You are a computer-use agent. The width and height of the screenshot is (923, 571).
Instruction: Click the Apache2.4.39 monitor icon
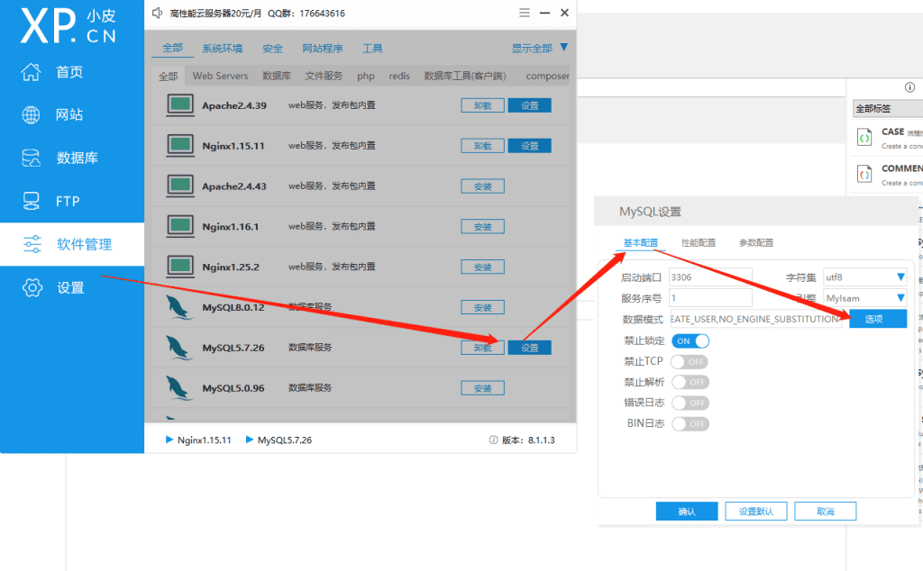180,105
